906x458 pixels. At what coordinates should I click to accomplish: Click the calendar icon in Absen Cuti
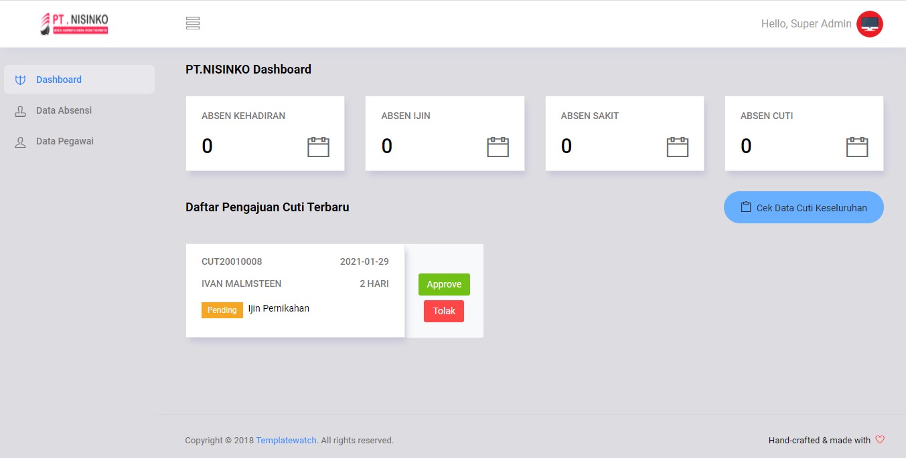click(x=856, y=146)
